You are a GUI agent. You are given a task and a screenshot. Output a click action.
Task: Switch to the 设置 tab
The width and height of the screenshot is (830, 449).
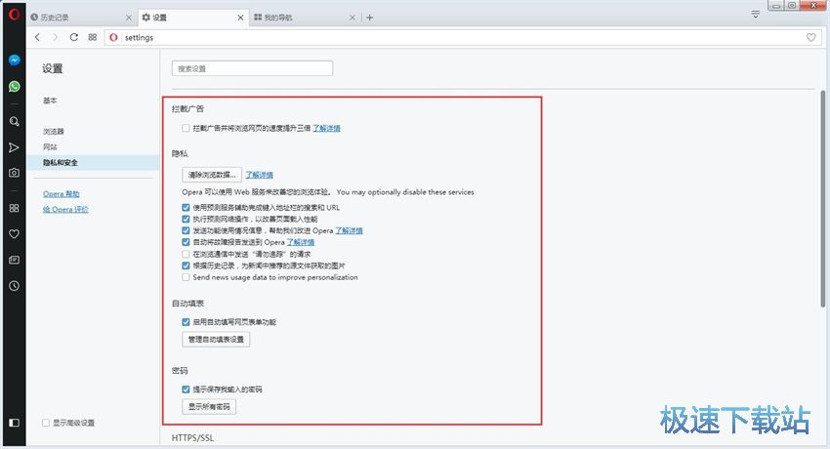tap(192, 18)
